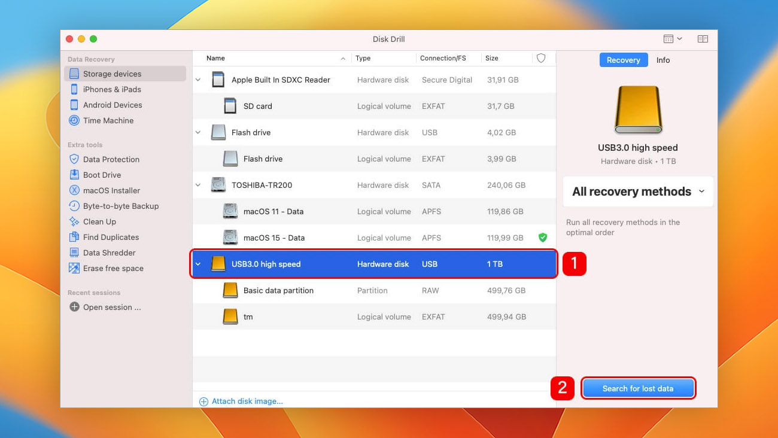Switch to Info tab
This screenshot has width=778, height=438.
point(663,60)
